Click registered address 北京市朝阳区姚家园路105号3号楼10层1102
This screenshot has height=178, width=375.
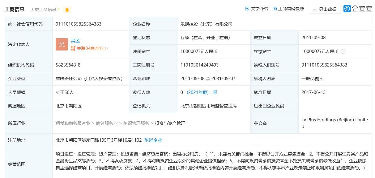click(x=99, y=140)
